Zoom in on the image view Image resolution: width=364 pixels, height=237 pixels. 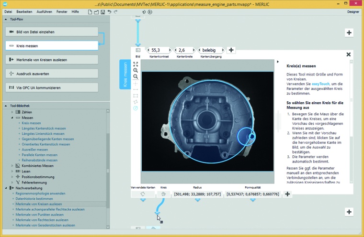point(136,70)
